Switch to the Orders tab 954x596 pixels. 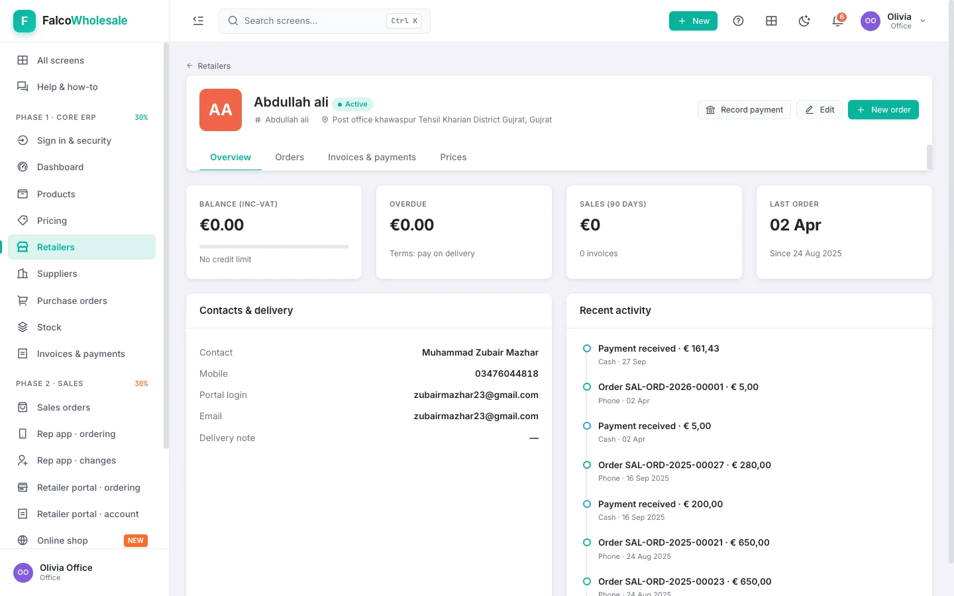[x=290, y=157]
